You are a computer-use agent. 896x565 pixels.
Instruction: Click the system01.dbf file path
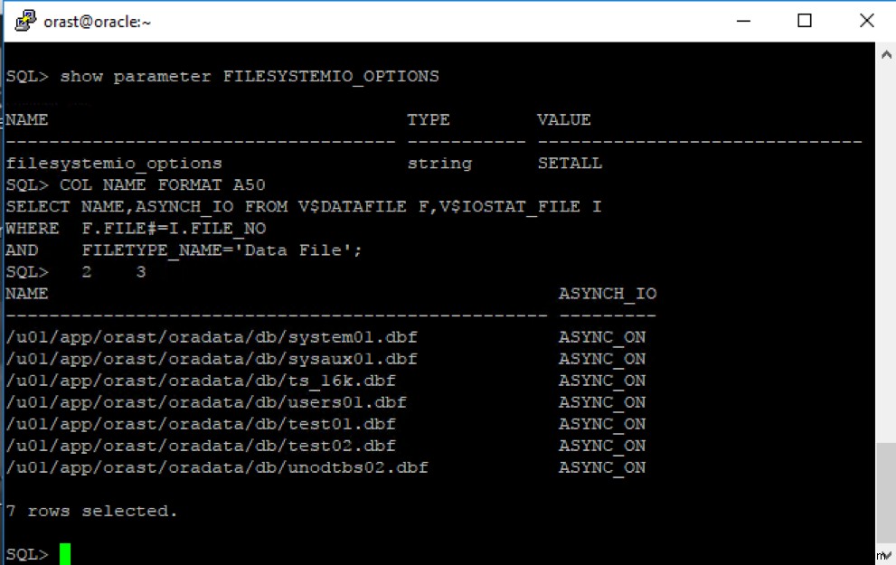pyautogui.click(x=212, y=337)
